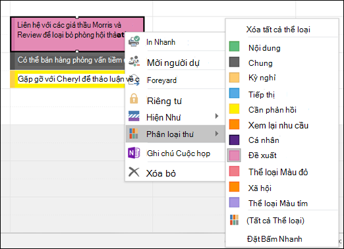
Task: Pick the blue Tiếp thị swatch
Action: tap(234, 93)
